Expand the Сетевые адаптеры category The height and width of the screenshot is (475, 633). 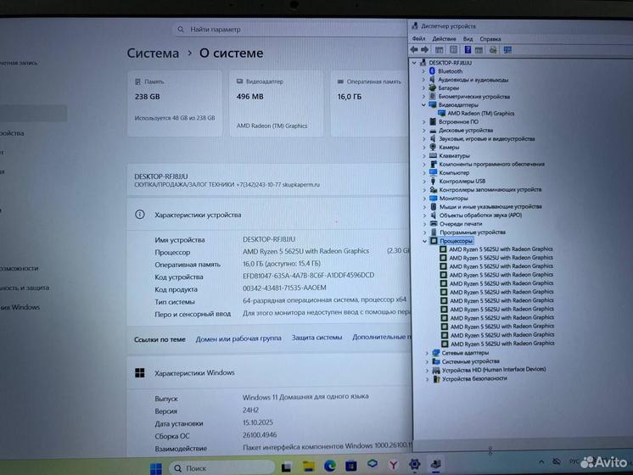click(427, 353)
